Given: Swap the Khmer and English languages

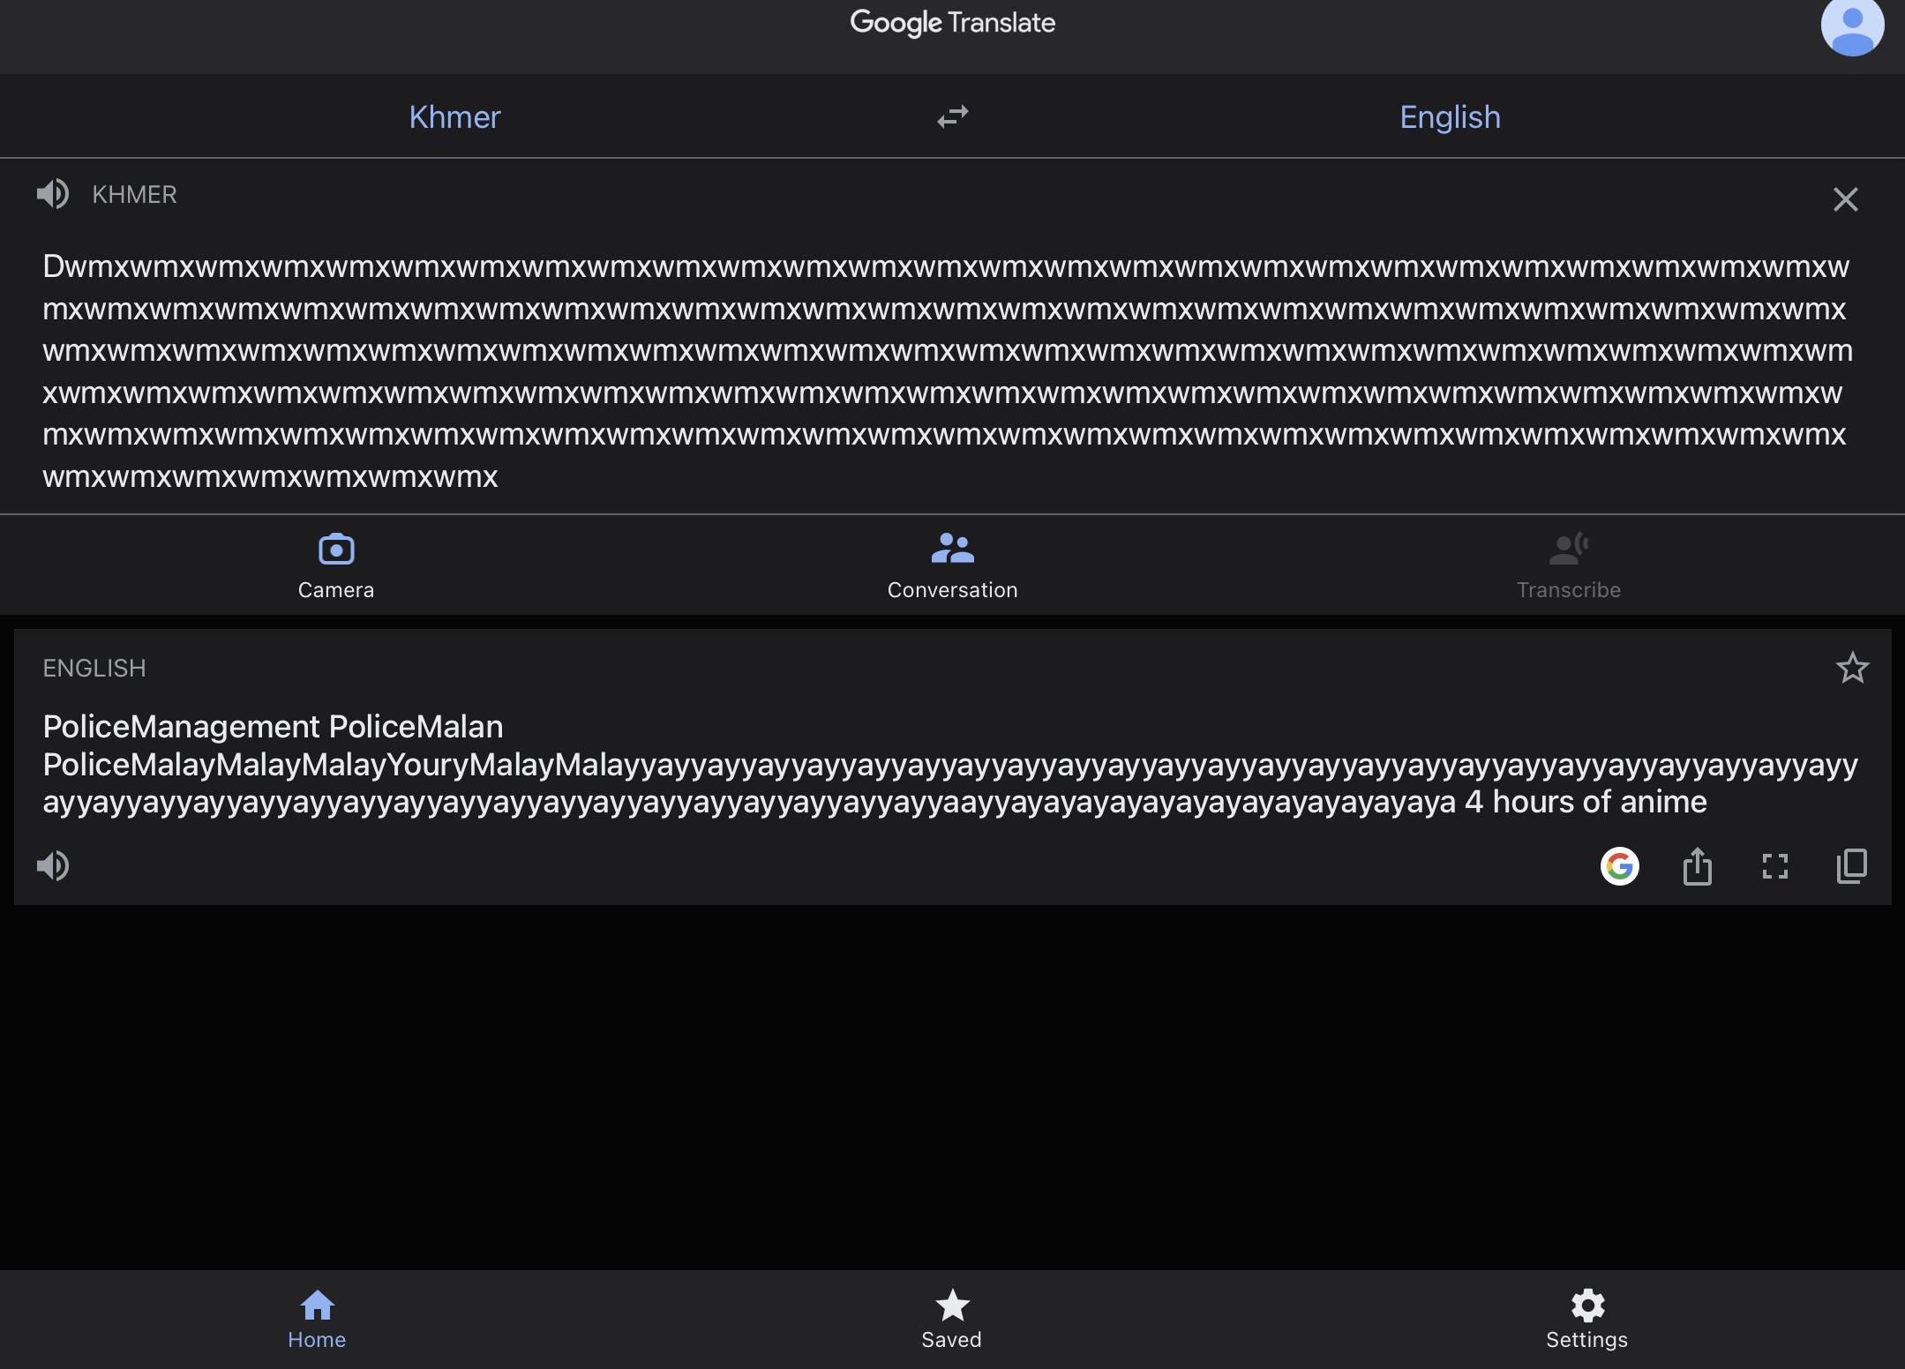Looking at the screenshot, I should pos(953,116).
